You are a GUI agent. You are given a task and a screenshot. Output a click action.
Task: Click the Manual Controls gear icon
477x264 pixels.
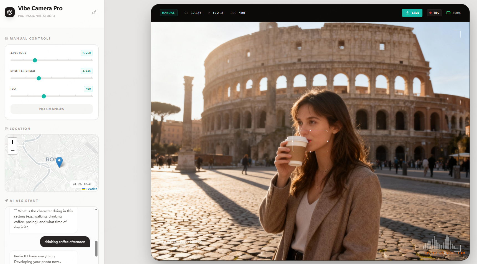[x=6, y=38]
